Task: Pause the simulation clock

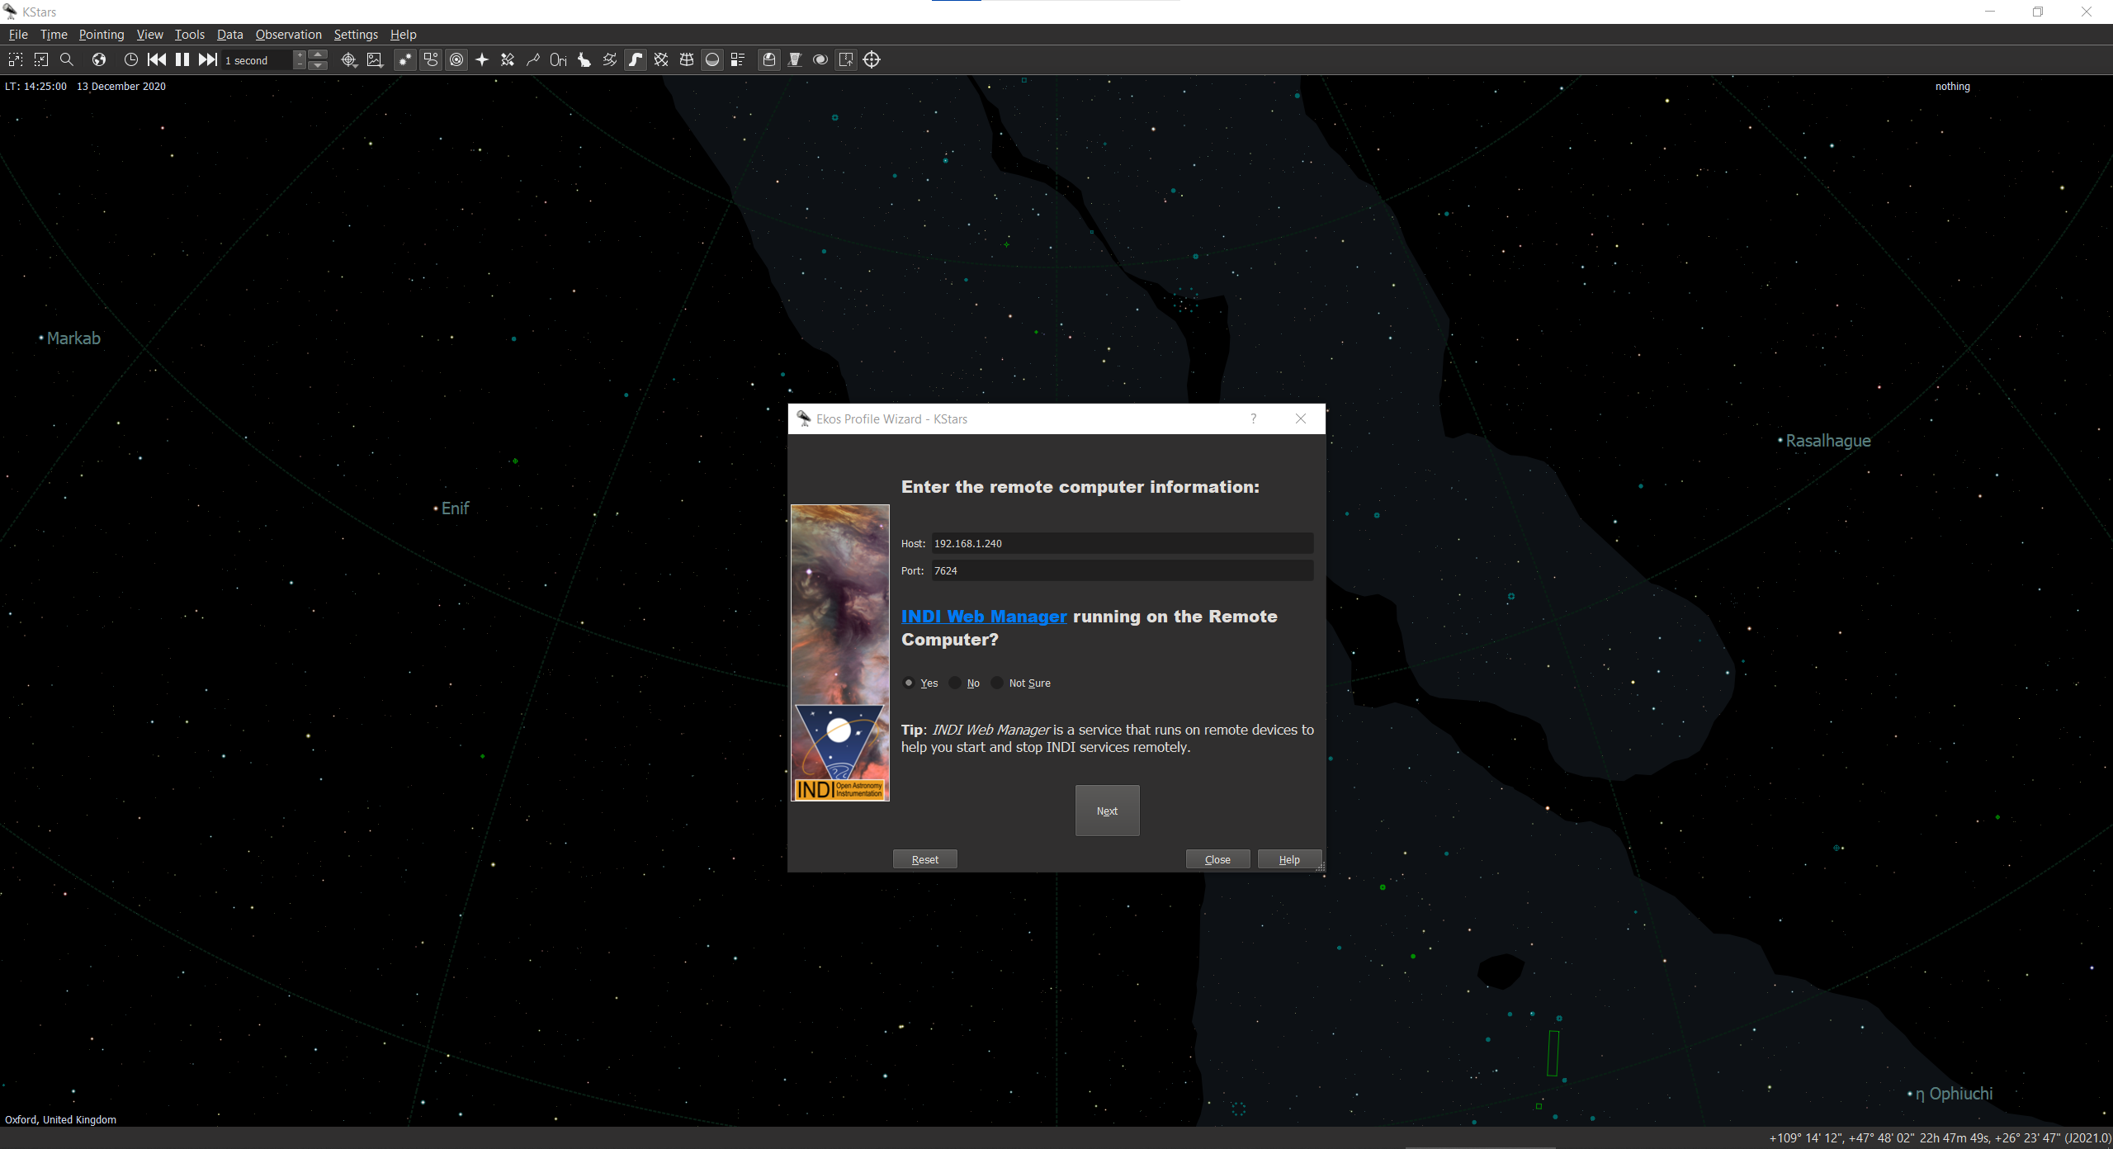Action: click(182, 59)
